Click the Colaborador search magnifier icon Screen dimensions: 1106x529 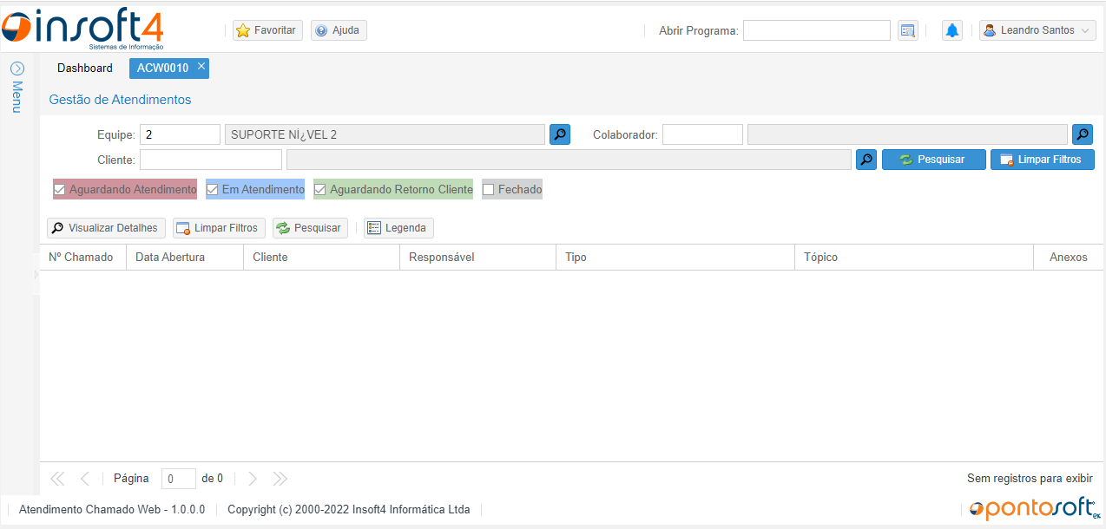click(1083, 134)
